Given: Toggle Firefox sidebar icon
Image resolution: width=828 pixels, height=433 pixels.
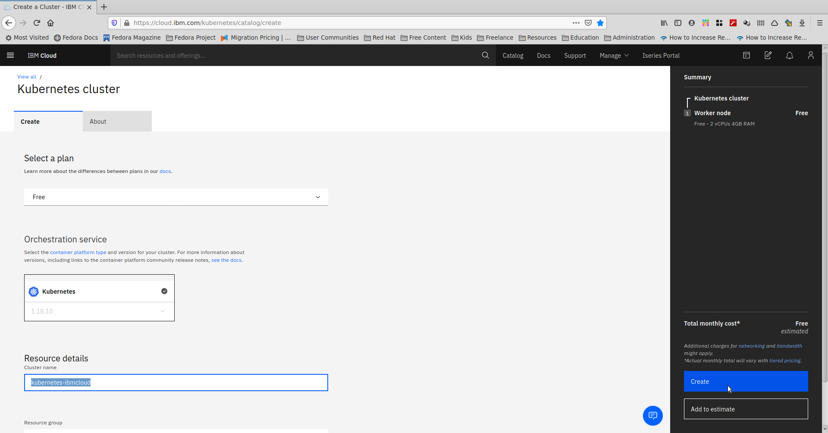Looking at the screenshot, I should (x=678, y=23).
